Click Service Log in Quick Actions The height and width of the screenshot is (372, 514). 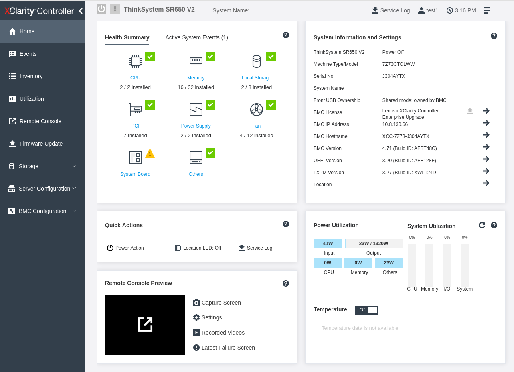coord(255,248)
